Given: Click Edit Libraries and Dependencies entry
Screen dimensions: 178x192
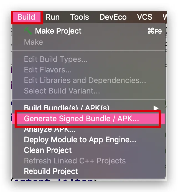Looking at the screenshot, I should coord(89,80).
